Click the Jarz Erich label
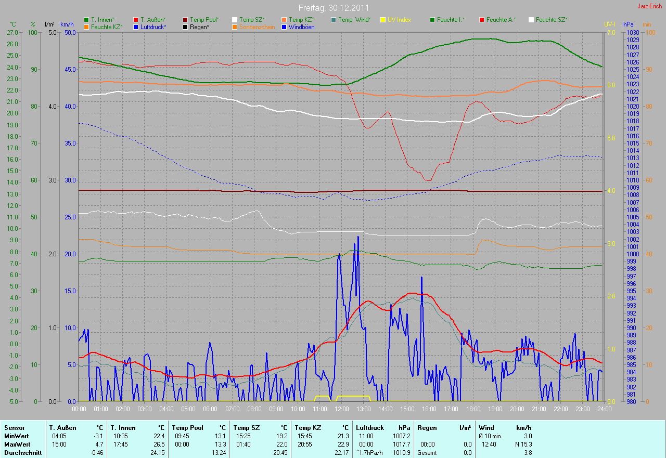 649,7
